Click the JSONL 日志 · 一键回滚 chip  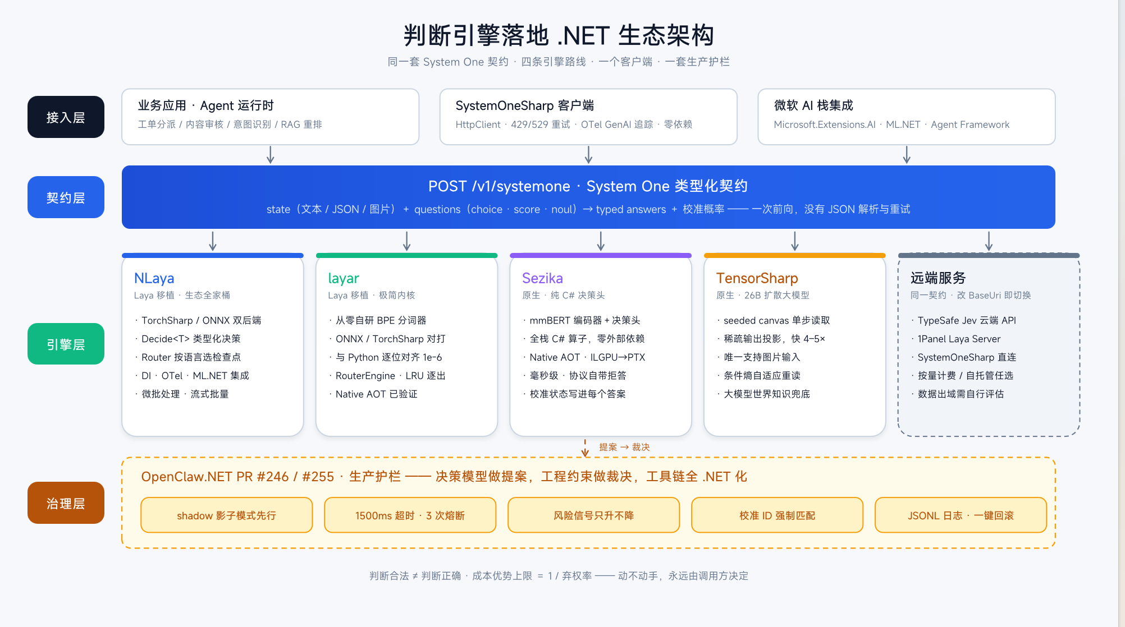point(961,515)
